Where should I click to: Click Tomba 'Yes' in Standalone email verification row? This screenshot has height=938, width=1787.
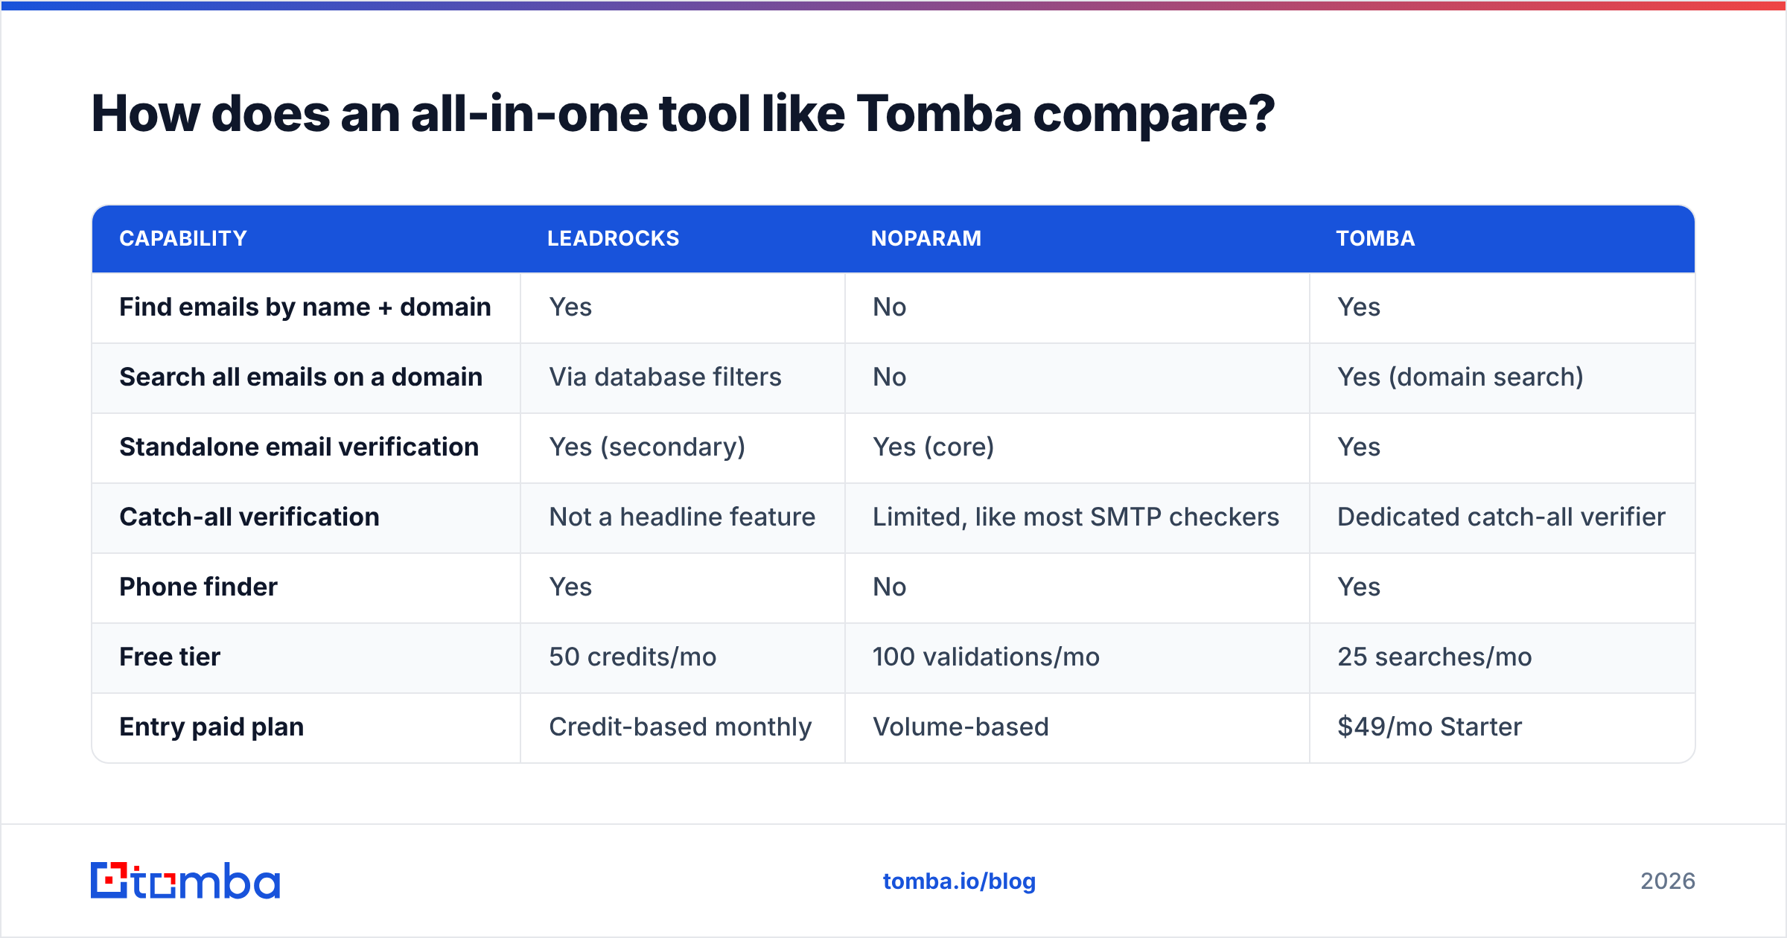(1359, 447)
